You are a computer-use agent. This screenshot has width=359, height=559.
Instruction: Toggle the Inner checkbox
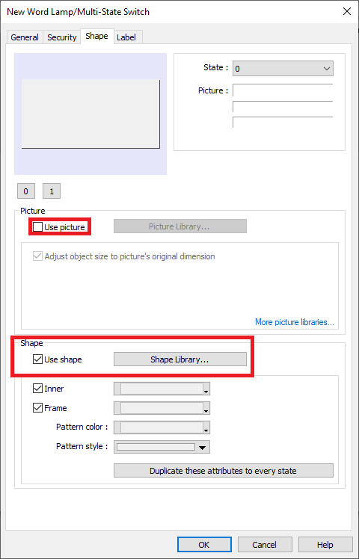tap(38, 389)
